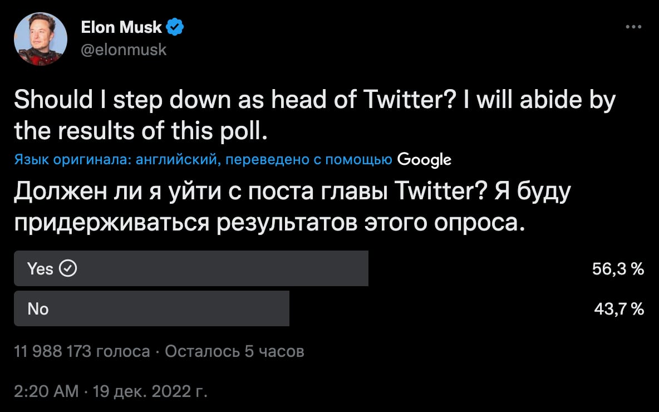The width and height of the screenshot is (659, 412).
Task: Click the Google logo in translation notice
Action: point(424,160)
